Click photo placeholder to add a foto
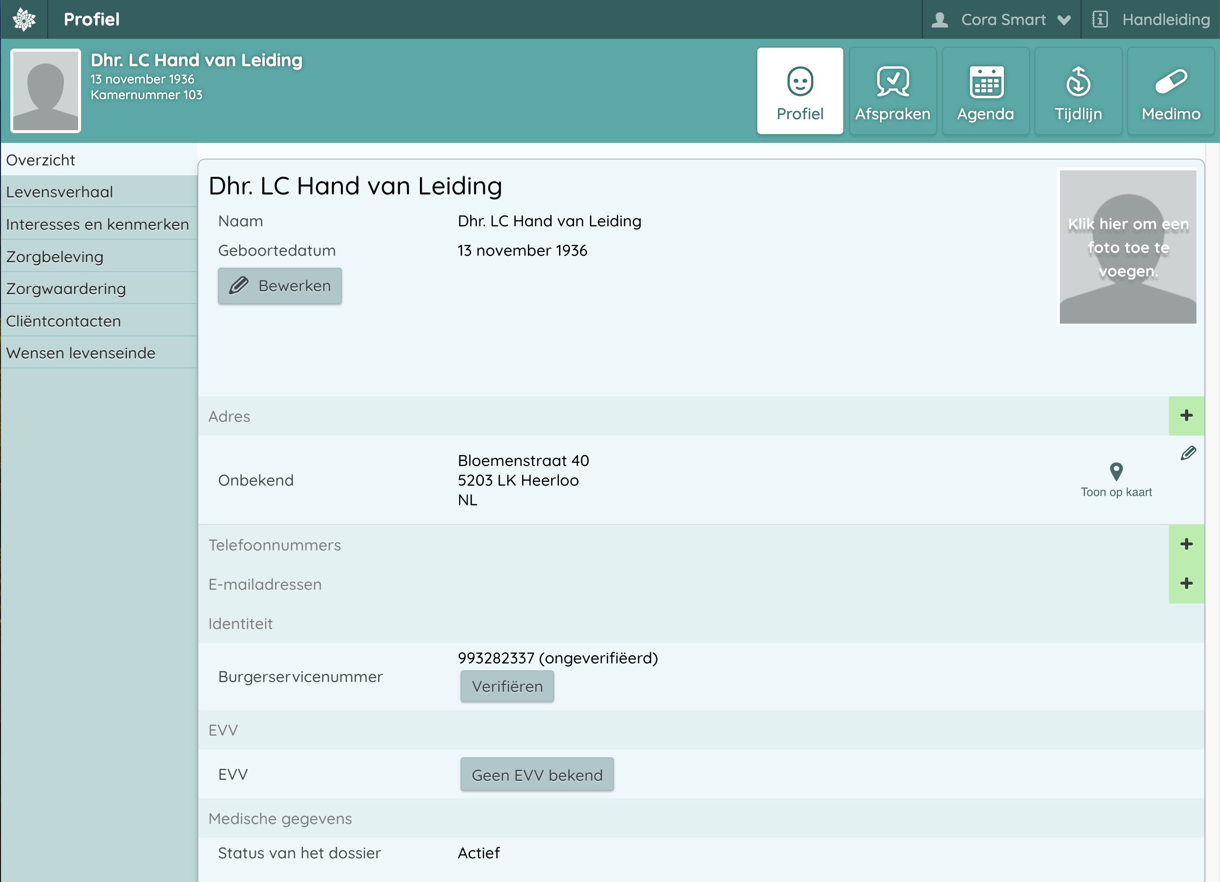 1127,248
